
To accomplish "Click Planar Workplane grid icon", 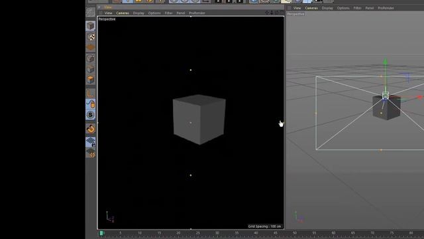I will 91,153.
